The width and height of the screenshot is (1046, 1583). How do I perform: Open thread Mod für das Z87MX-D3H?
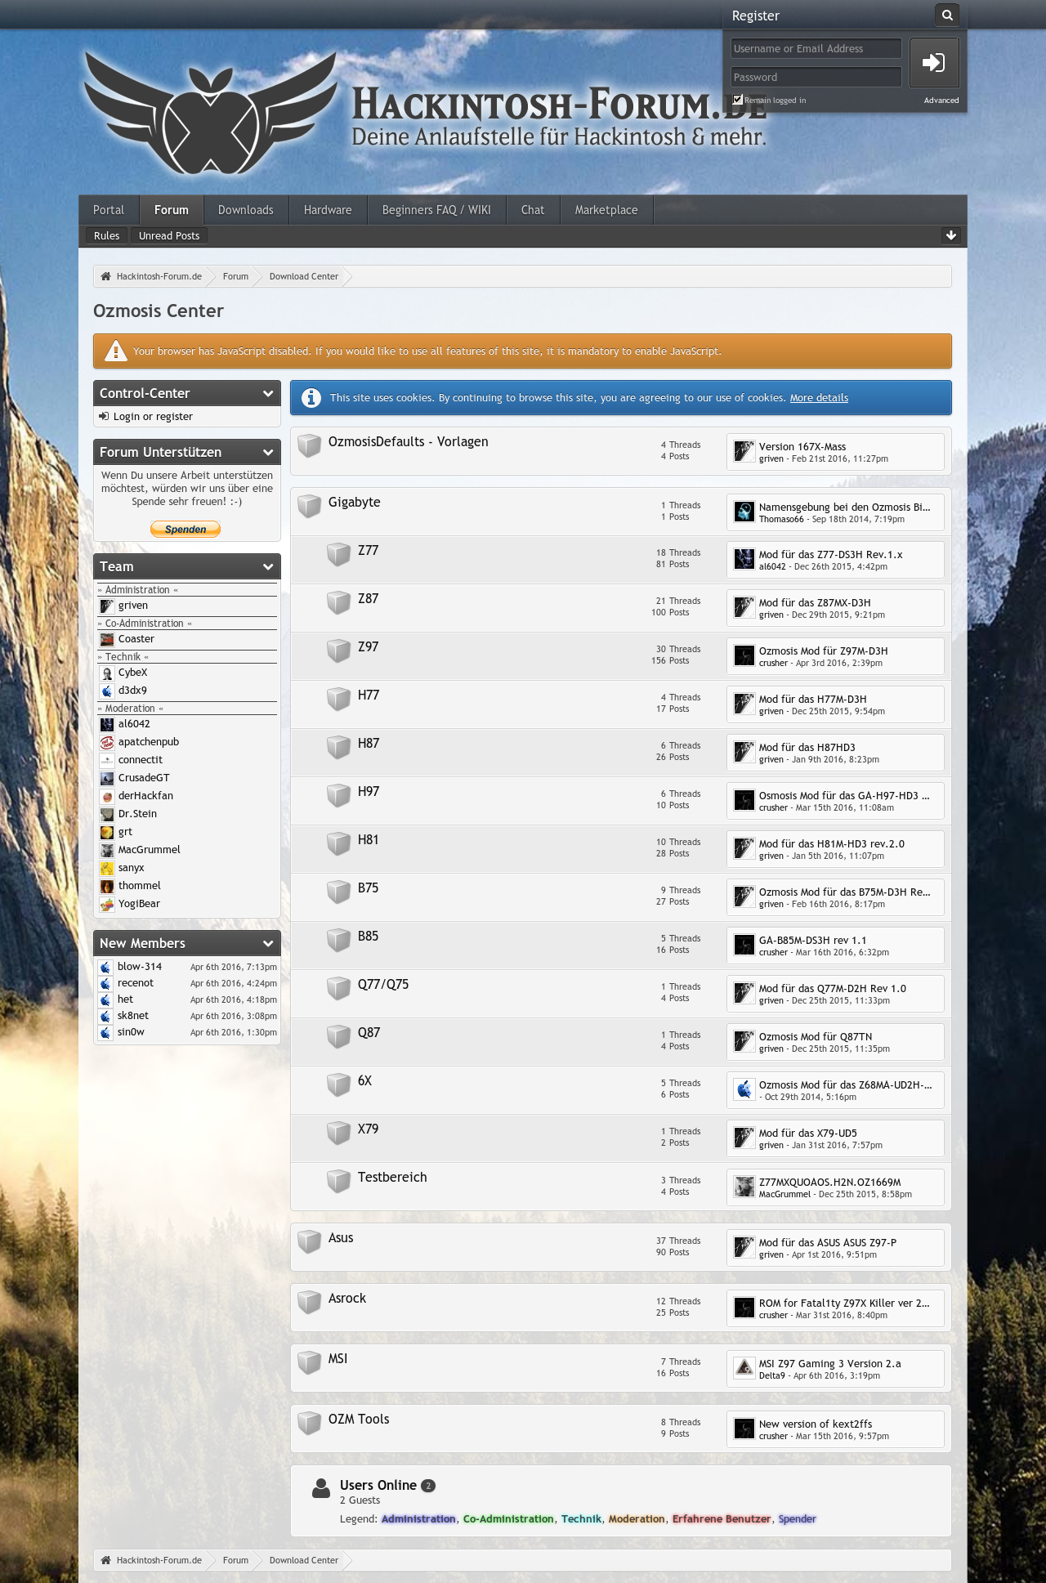(815, 602)
